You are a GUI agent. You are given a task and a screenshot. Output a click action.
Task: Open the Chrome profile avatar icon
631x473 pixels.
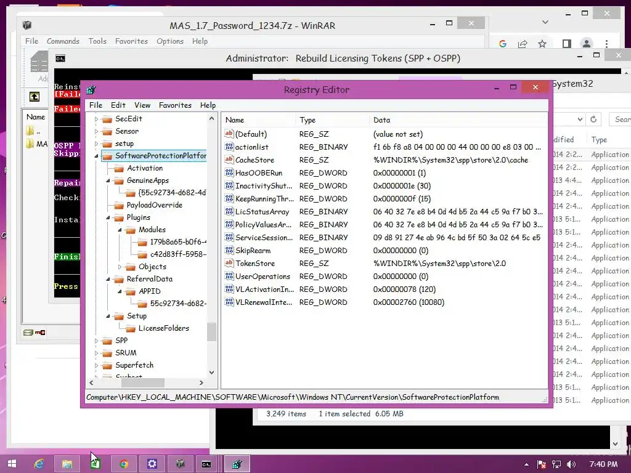pyautogui.click(x=587, y=44)
